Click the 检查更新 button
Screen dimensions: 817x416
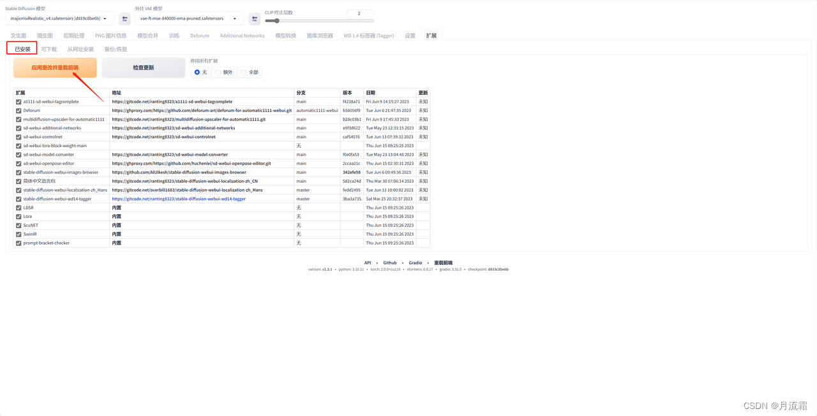pyautogui.click(x=144, y=68)
